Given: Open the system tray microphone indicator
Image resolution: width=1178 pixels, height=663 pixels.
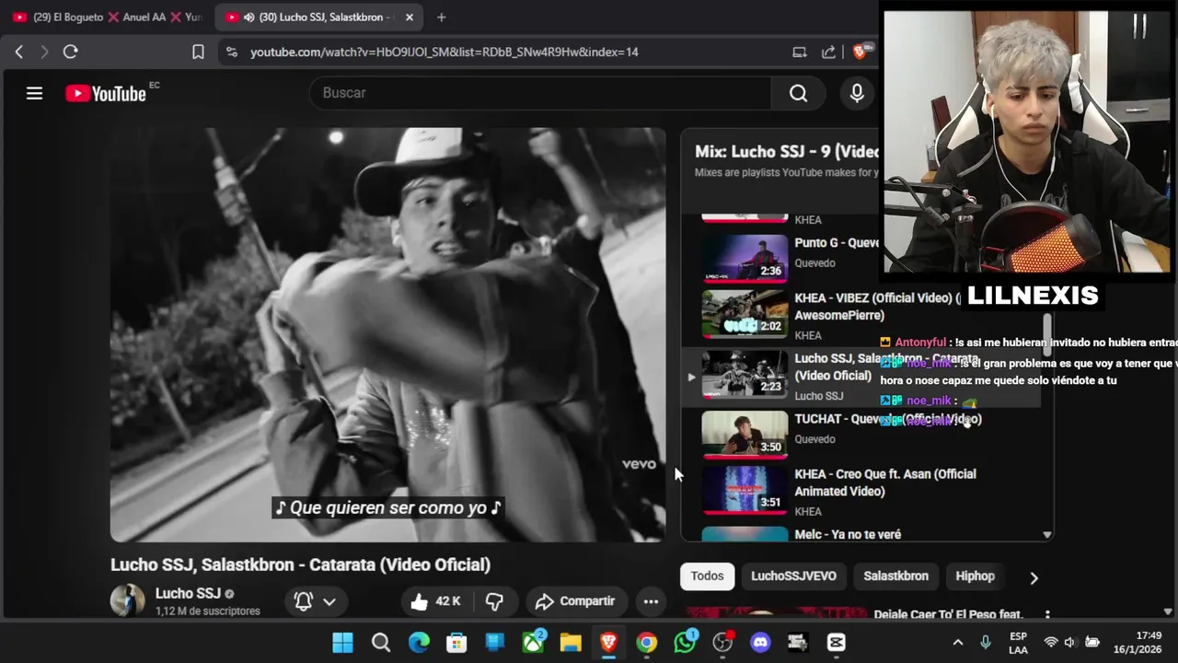Looking at the screenshot, I should click(x=986, y=642).
